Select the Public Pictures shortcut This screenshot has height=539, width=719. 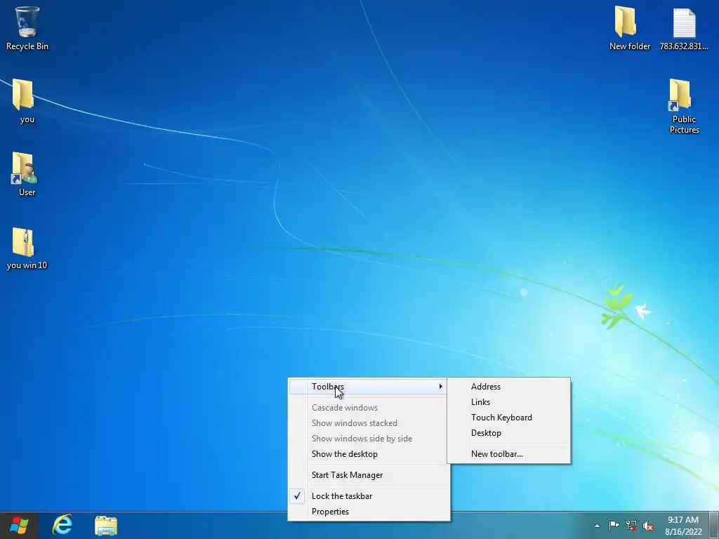pyautogui.click(x=684, y=106)
